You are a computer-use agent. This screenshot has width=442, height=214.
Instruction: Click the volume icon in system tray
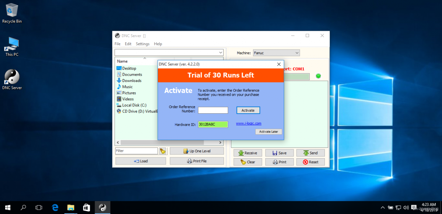pos(406,208)
